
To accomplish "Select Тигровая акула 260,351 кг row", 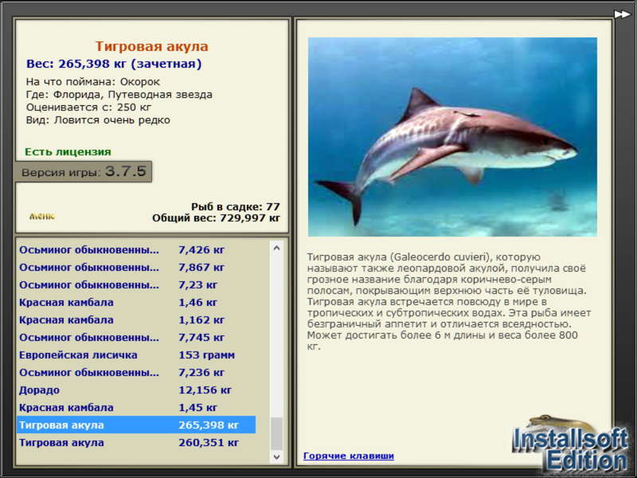I will 136,442.
